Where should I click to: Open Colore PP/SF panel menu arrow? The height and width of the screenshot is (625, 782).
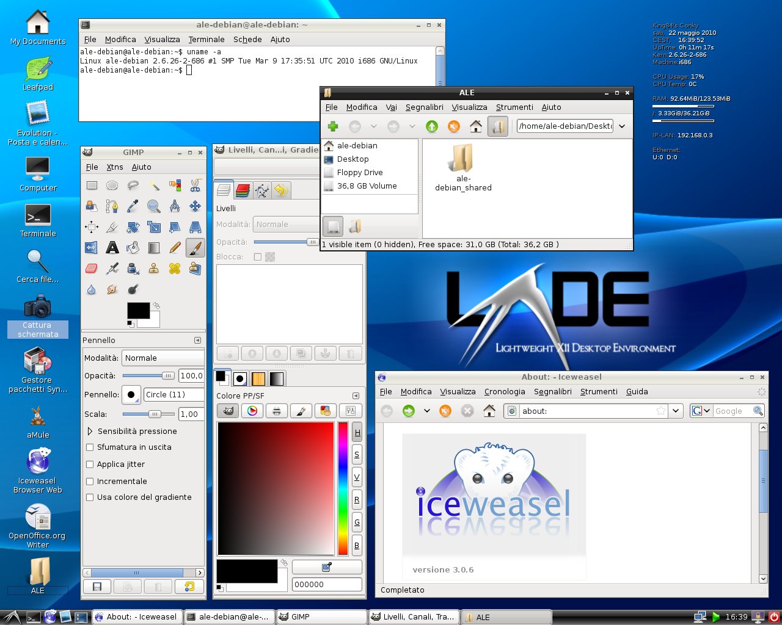point(356,396)
